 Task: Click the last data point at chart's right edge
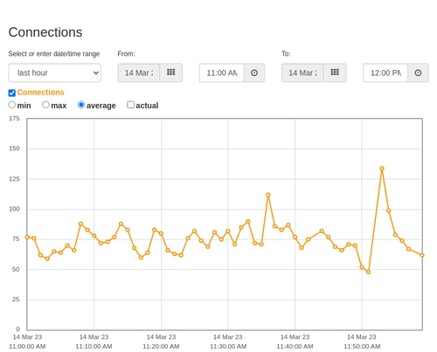[x=422, y=255]
